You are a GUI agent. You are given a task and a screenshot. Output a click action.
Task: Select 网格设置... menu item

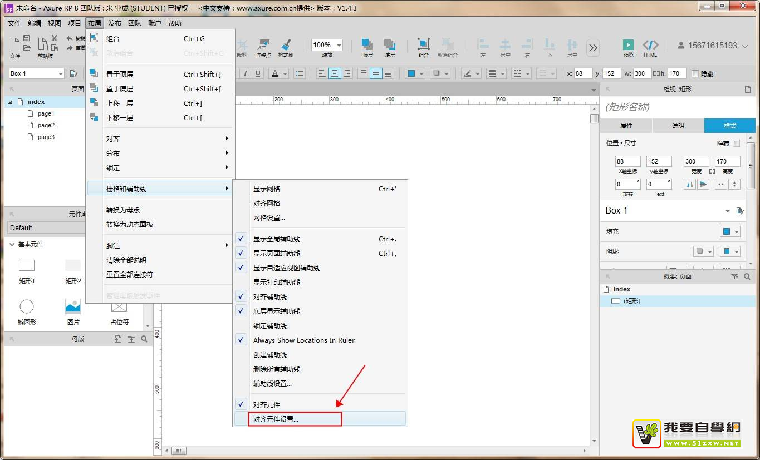click(320, 217)
